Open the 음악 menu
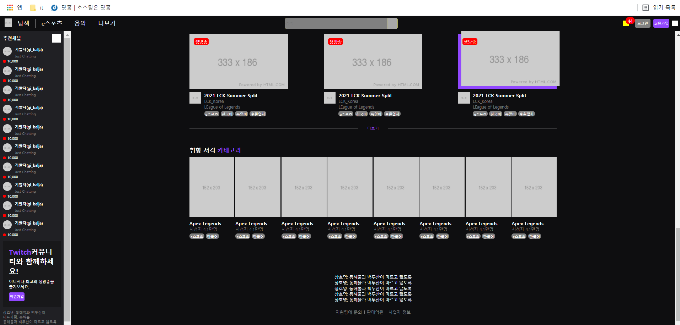Image resolution: width=680 pixels, height=325 pixels. coord(80,23)
